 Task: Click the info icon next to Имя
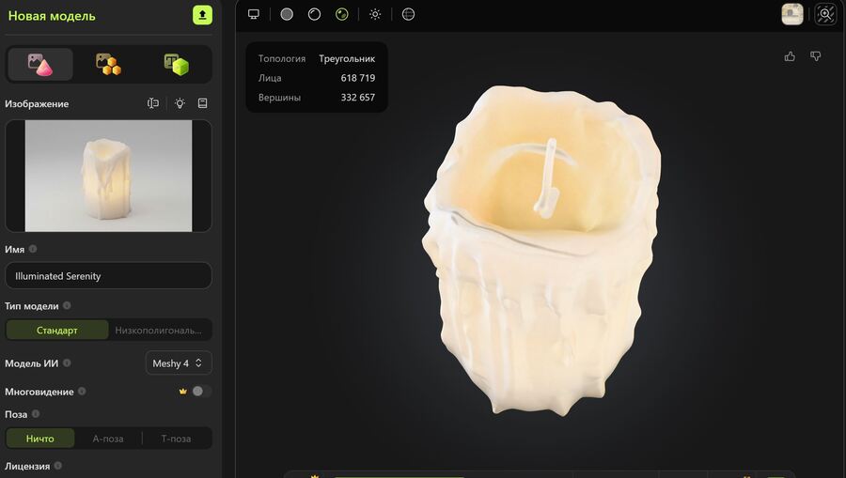[33, 249]
